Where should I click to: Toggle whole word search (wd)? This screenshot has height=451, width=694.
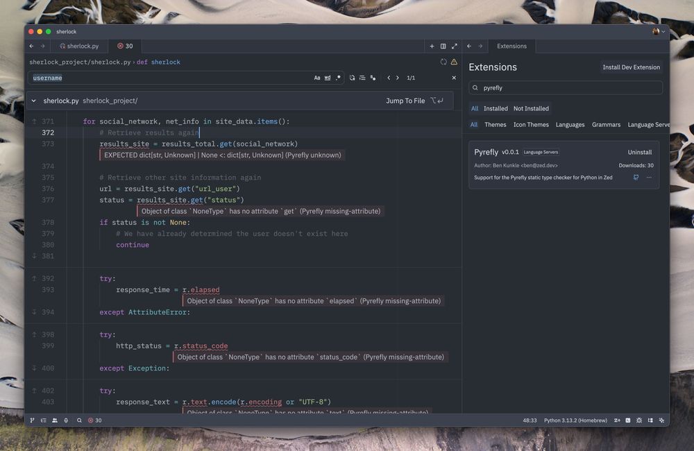[x=328, y=78]
